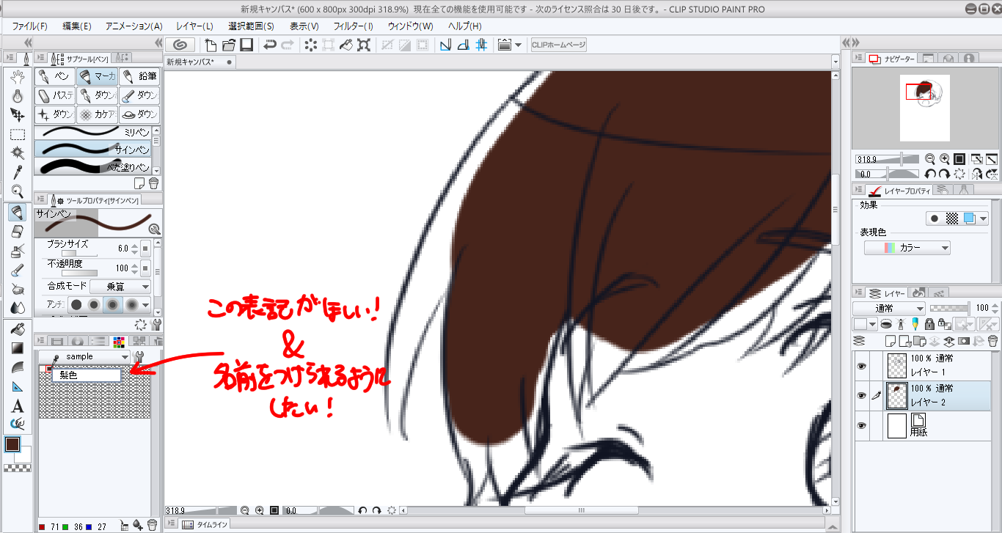This screenshot has width=1002, height=533.
Task: Delete the selected layer with trash icon
Action: click(x=992, y=341)
